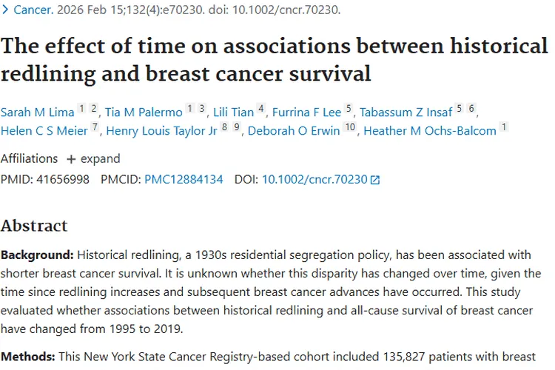Screen dimensions: 555x370
Task: Click the external link icon beside DOI
Action: [374, 180]
